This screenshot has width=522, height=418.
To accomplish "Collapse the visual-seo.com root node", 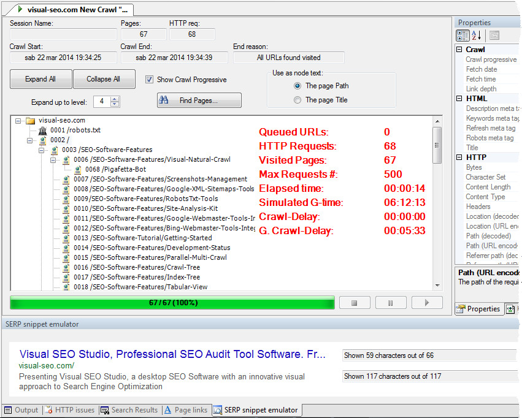I will tap(18, 121).
